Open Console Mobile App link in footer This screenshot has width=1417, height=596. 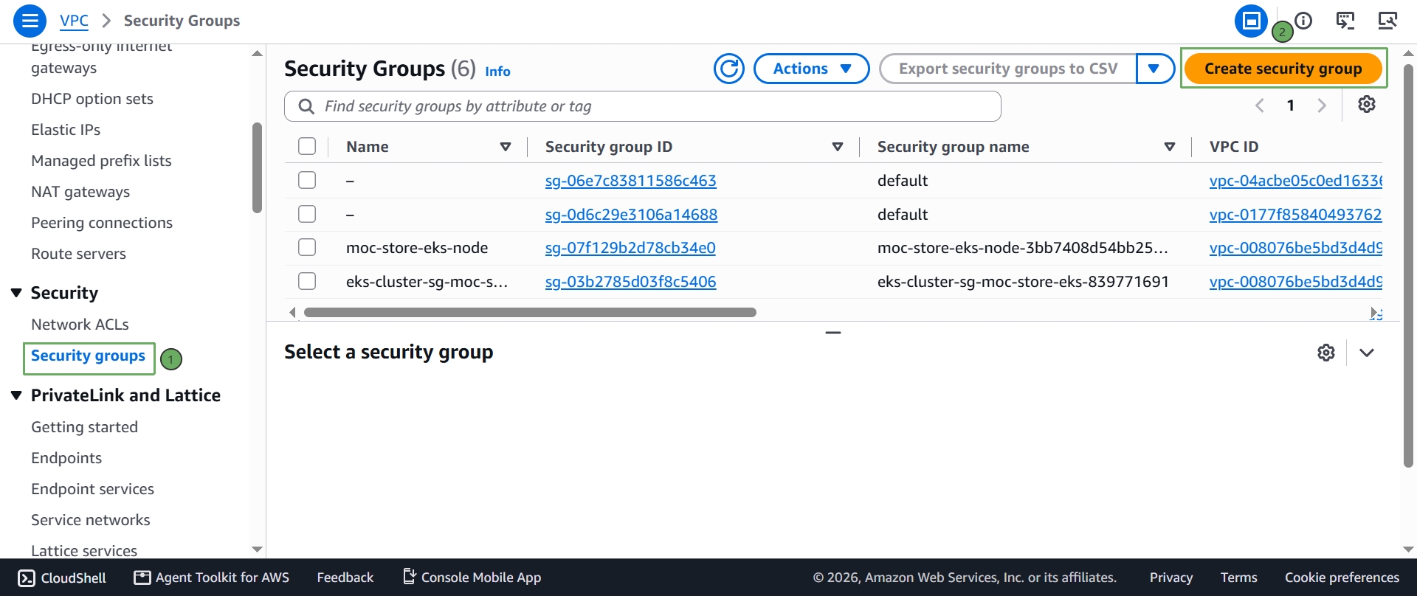(x=472, y=578)
